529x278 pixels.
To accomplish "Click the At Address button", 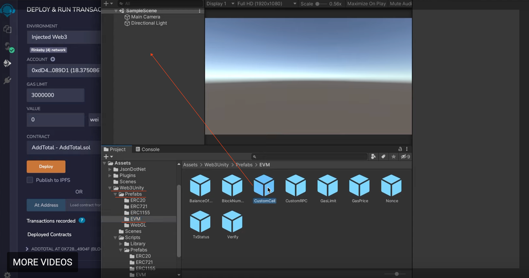I will [x=46, y=205].
